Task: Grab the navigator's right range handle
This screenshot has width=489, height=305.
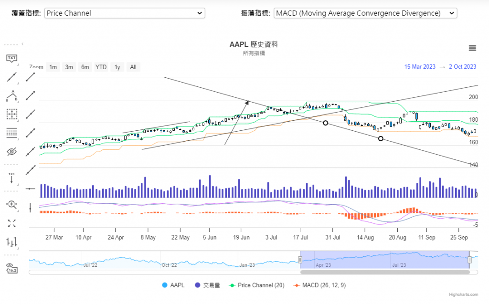Action: coord(470,260)
